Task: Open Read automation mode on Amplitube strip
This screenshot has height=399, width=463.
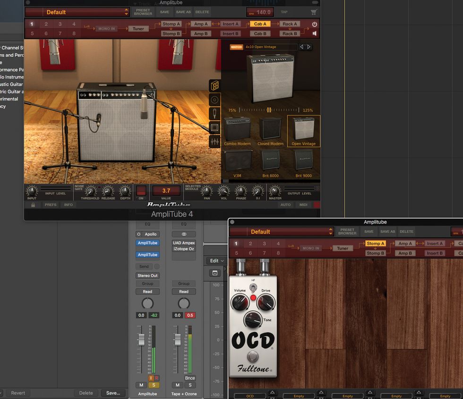Action: point(147,291)
